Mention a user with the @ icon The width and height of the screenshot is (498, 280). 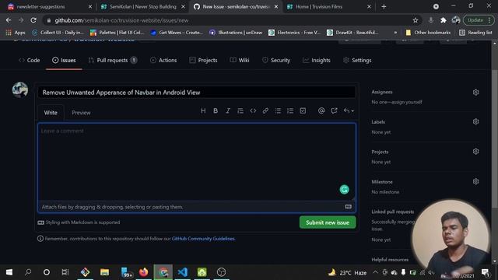click(321, 110)
